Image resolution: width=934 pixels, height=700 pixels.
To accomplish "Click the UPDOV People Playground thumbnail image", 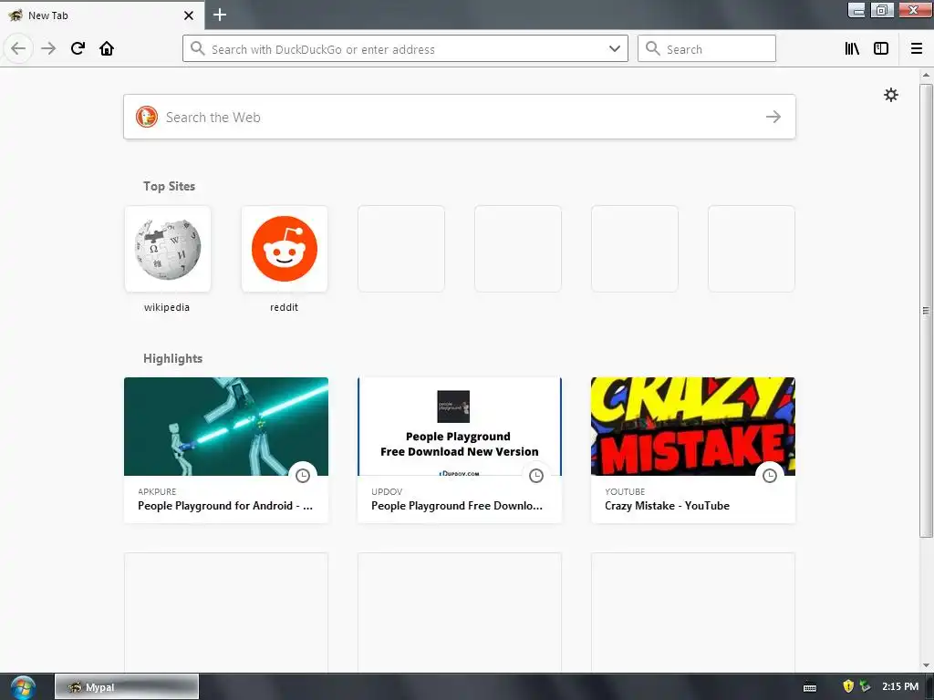I will [x=460, y=427].
